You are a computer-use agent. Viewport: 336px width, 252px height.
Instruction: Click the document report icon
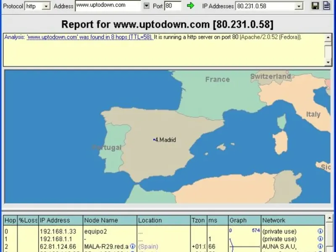327,6
